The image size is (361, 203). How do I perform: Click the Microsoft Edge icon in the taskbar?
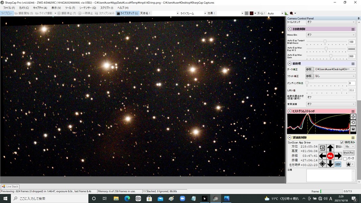(127, 199)
